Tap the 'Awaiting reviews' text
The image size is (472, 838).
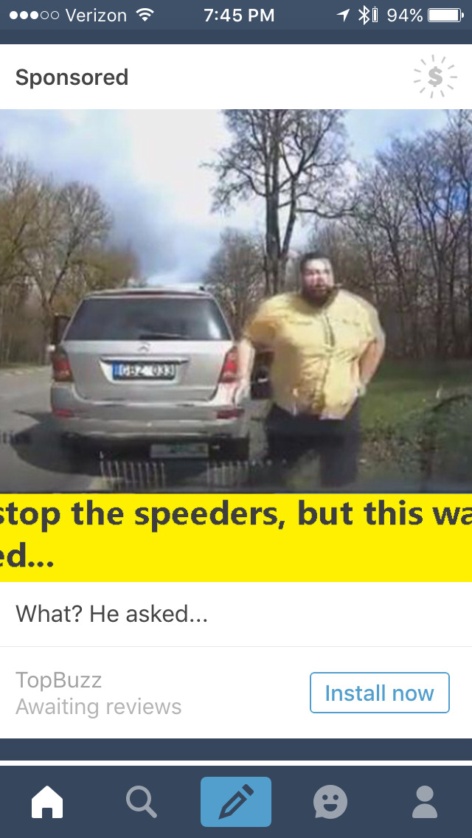click(x=98, y=707)
